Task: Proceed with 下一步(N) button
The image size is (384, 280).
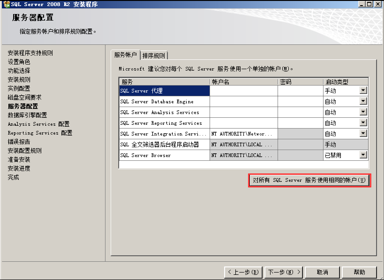Action: point(284,272)
